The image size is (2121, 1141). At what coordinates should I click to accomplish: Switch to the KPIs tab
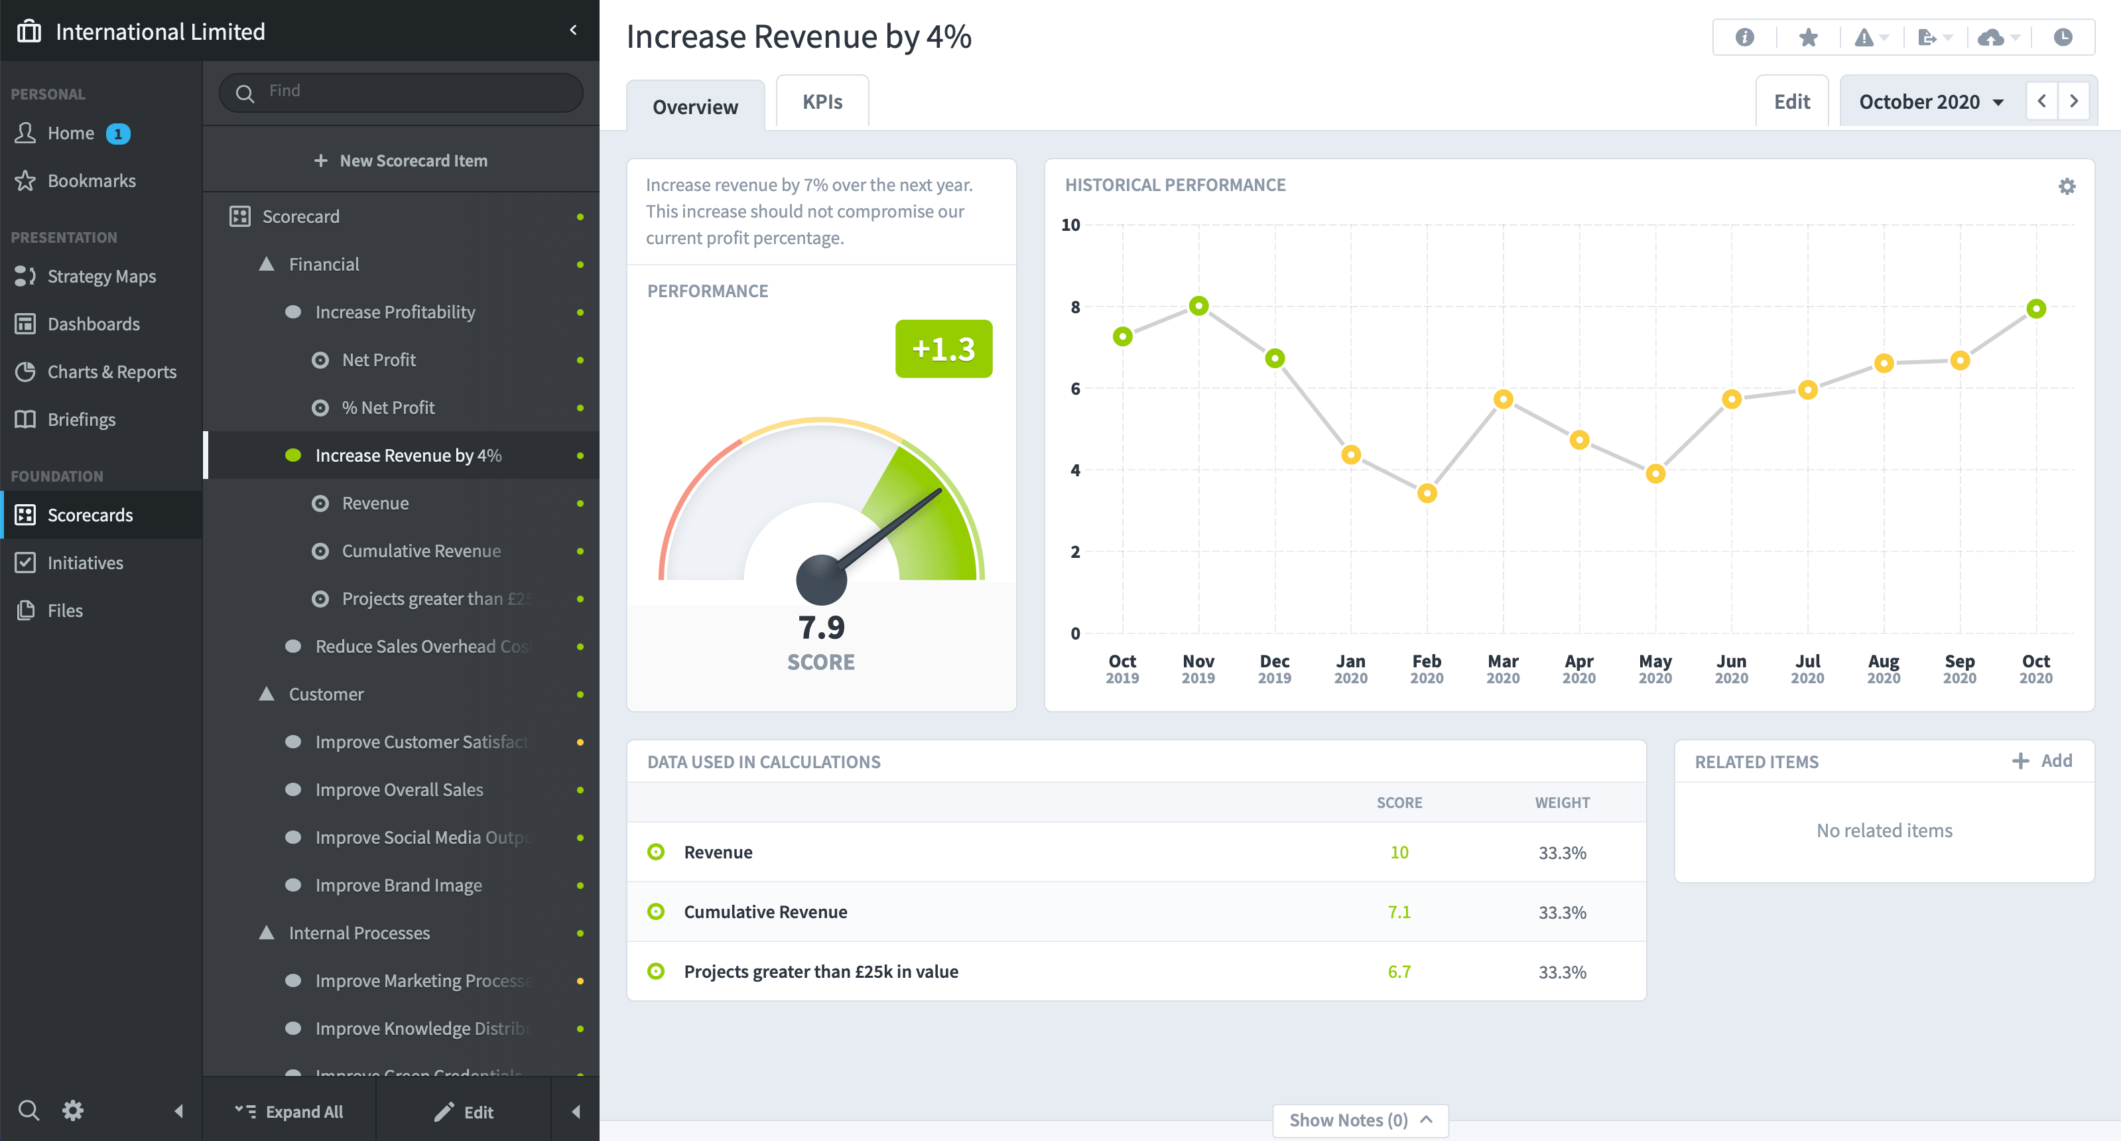click(x=822, y=101)
